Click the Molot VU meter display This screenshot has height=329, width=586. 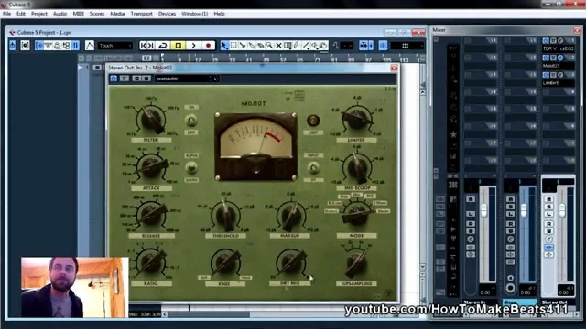point(256,146)
